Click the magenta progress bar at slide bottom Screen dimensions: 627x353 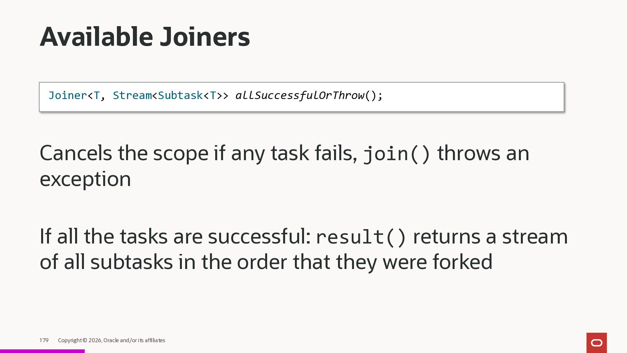[42, 351]
